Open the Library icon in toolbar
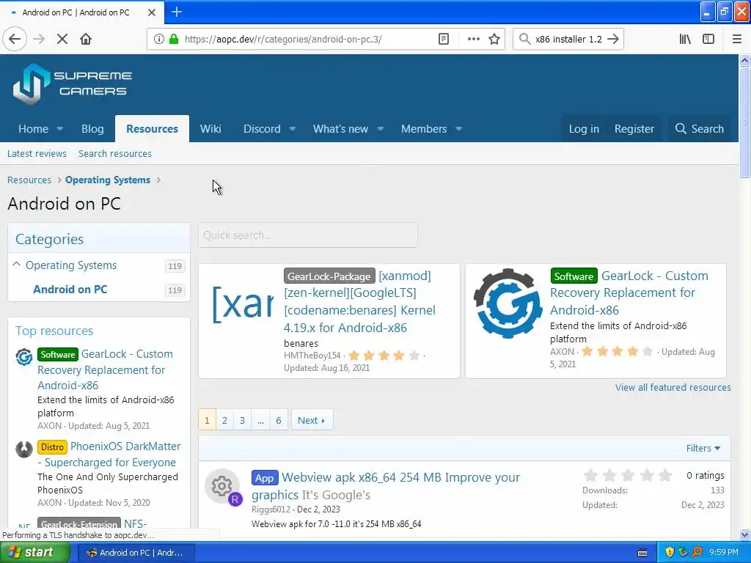Viewport: 751px width, 563px height. click(x=685, y=40)
